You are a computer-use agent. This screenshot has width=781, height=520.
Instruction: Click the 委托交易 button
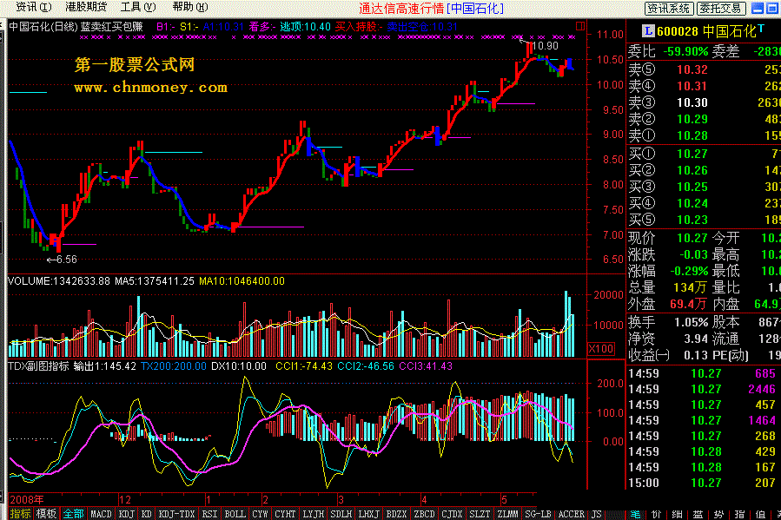[x=722, y=9]
